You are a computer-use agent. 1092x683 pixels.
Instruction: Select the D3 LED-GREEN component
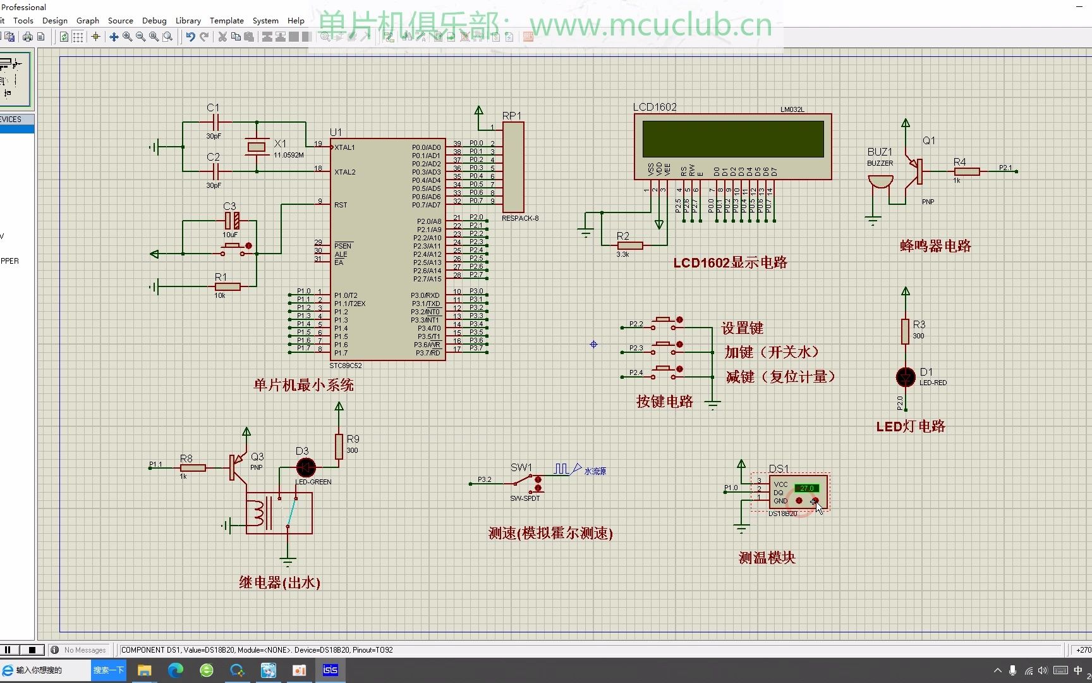[306, 467]
